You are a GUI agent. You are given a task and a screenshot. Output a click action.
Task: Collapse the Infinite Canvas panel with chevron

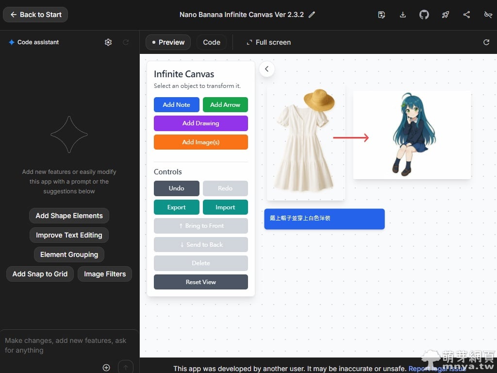point(266,69)
